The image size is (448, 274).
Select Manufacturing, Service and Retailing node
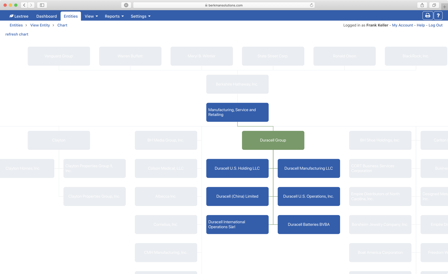pos(237,112)
